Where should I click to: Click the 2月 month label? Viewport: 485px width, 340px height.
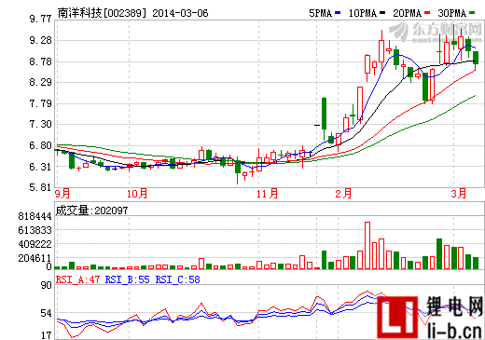point(343,194)
